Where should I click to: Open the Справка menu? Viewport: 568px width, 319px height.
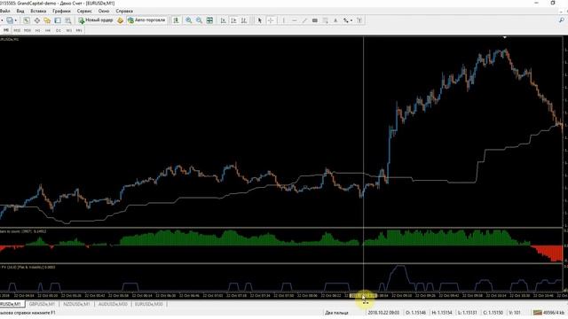pos(124,12)
